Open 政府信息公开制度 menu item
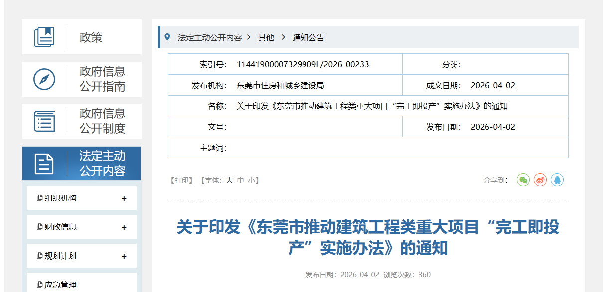 click(102, 121)
